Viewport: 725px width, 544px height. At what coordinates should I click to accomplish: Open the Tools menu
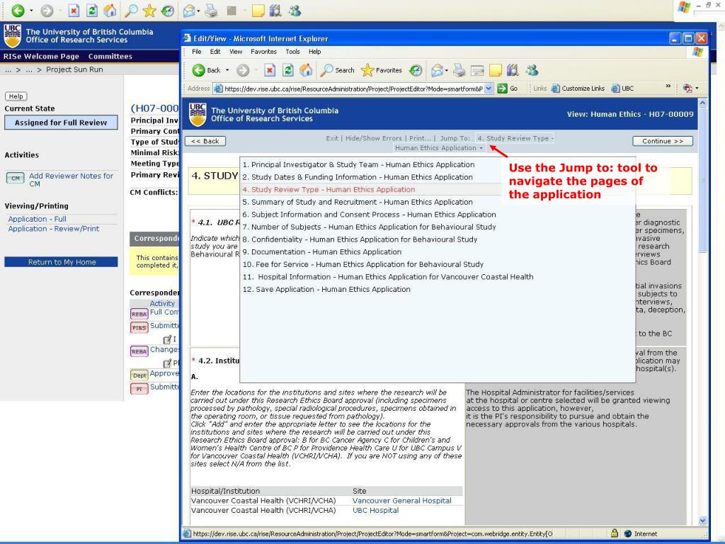click(x=292, y=52)
